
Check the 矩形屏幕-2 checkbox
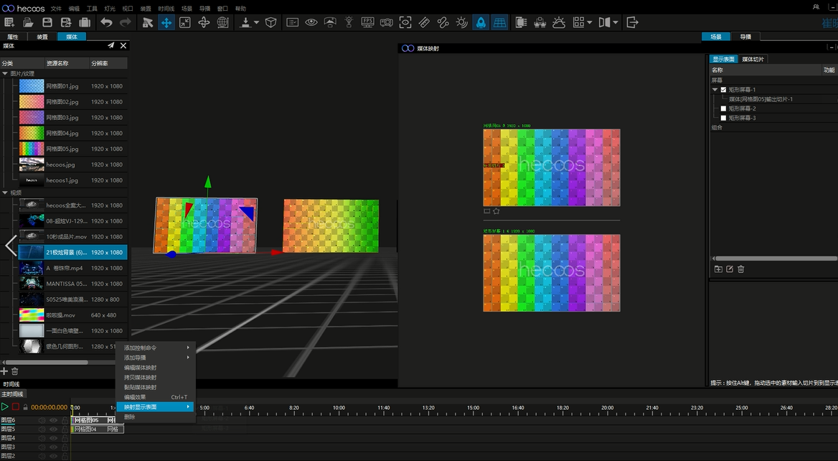pos(724,108)
